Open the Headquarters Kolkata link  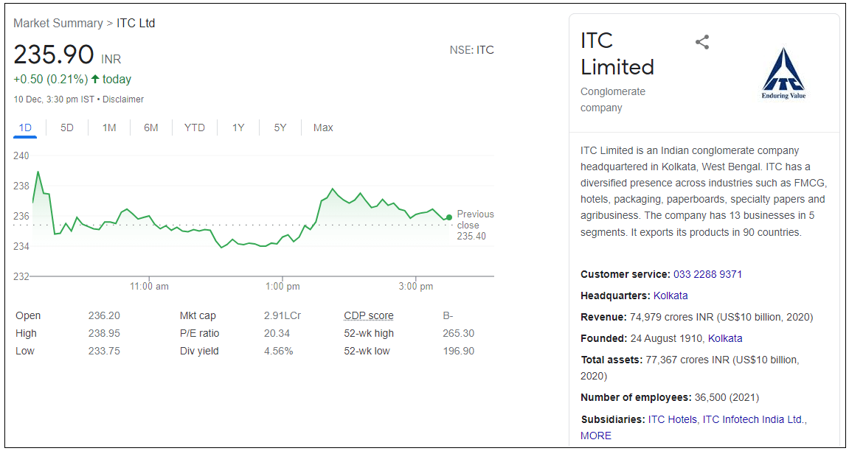tap(670, 296)
